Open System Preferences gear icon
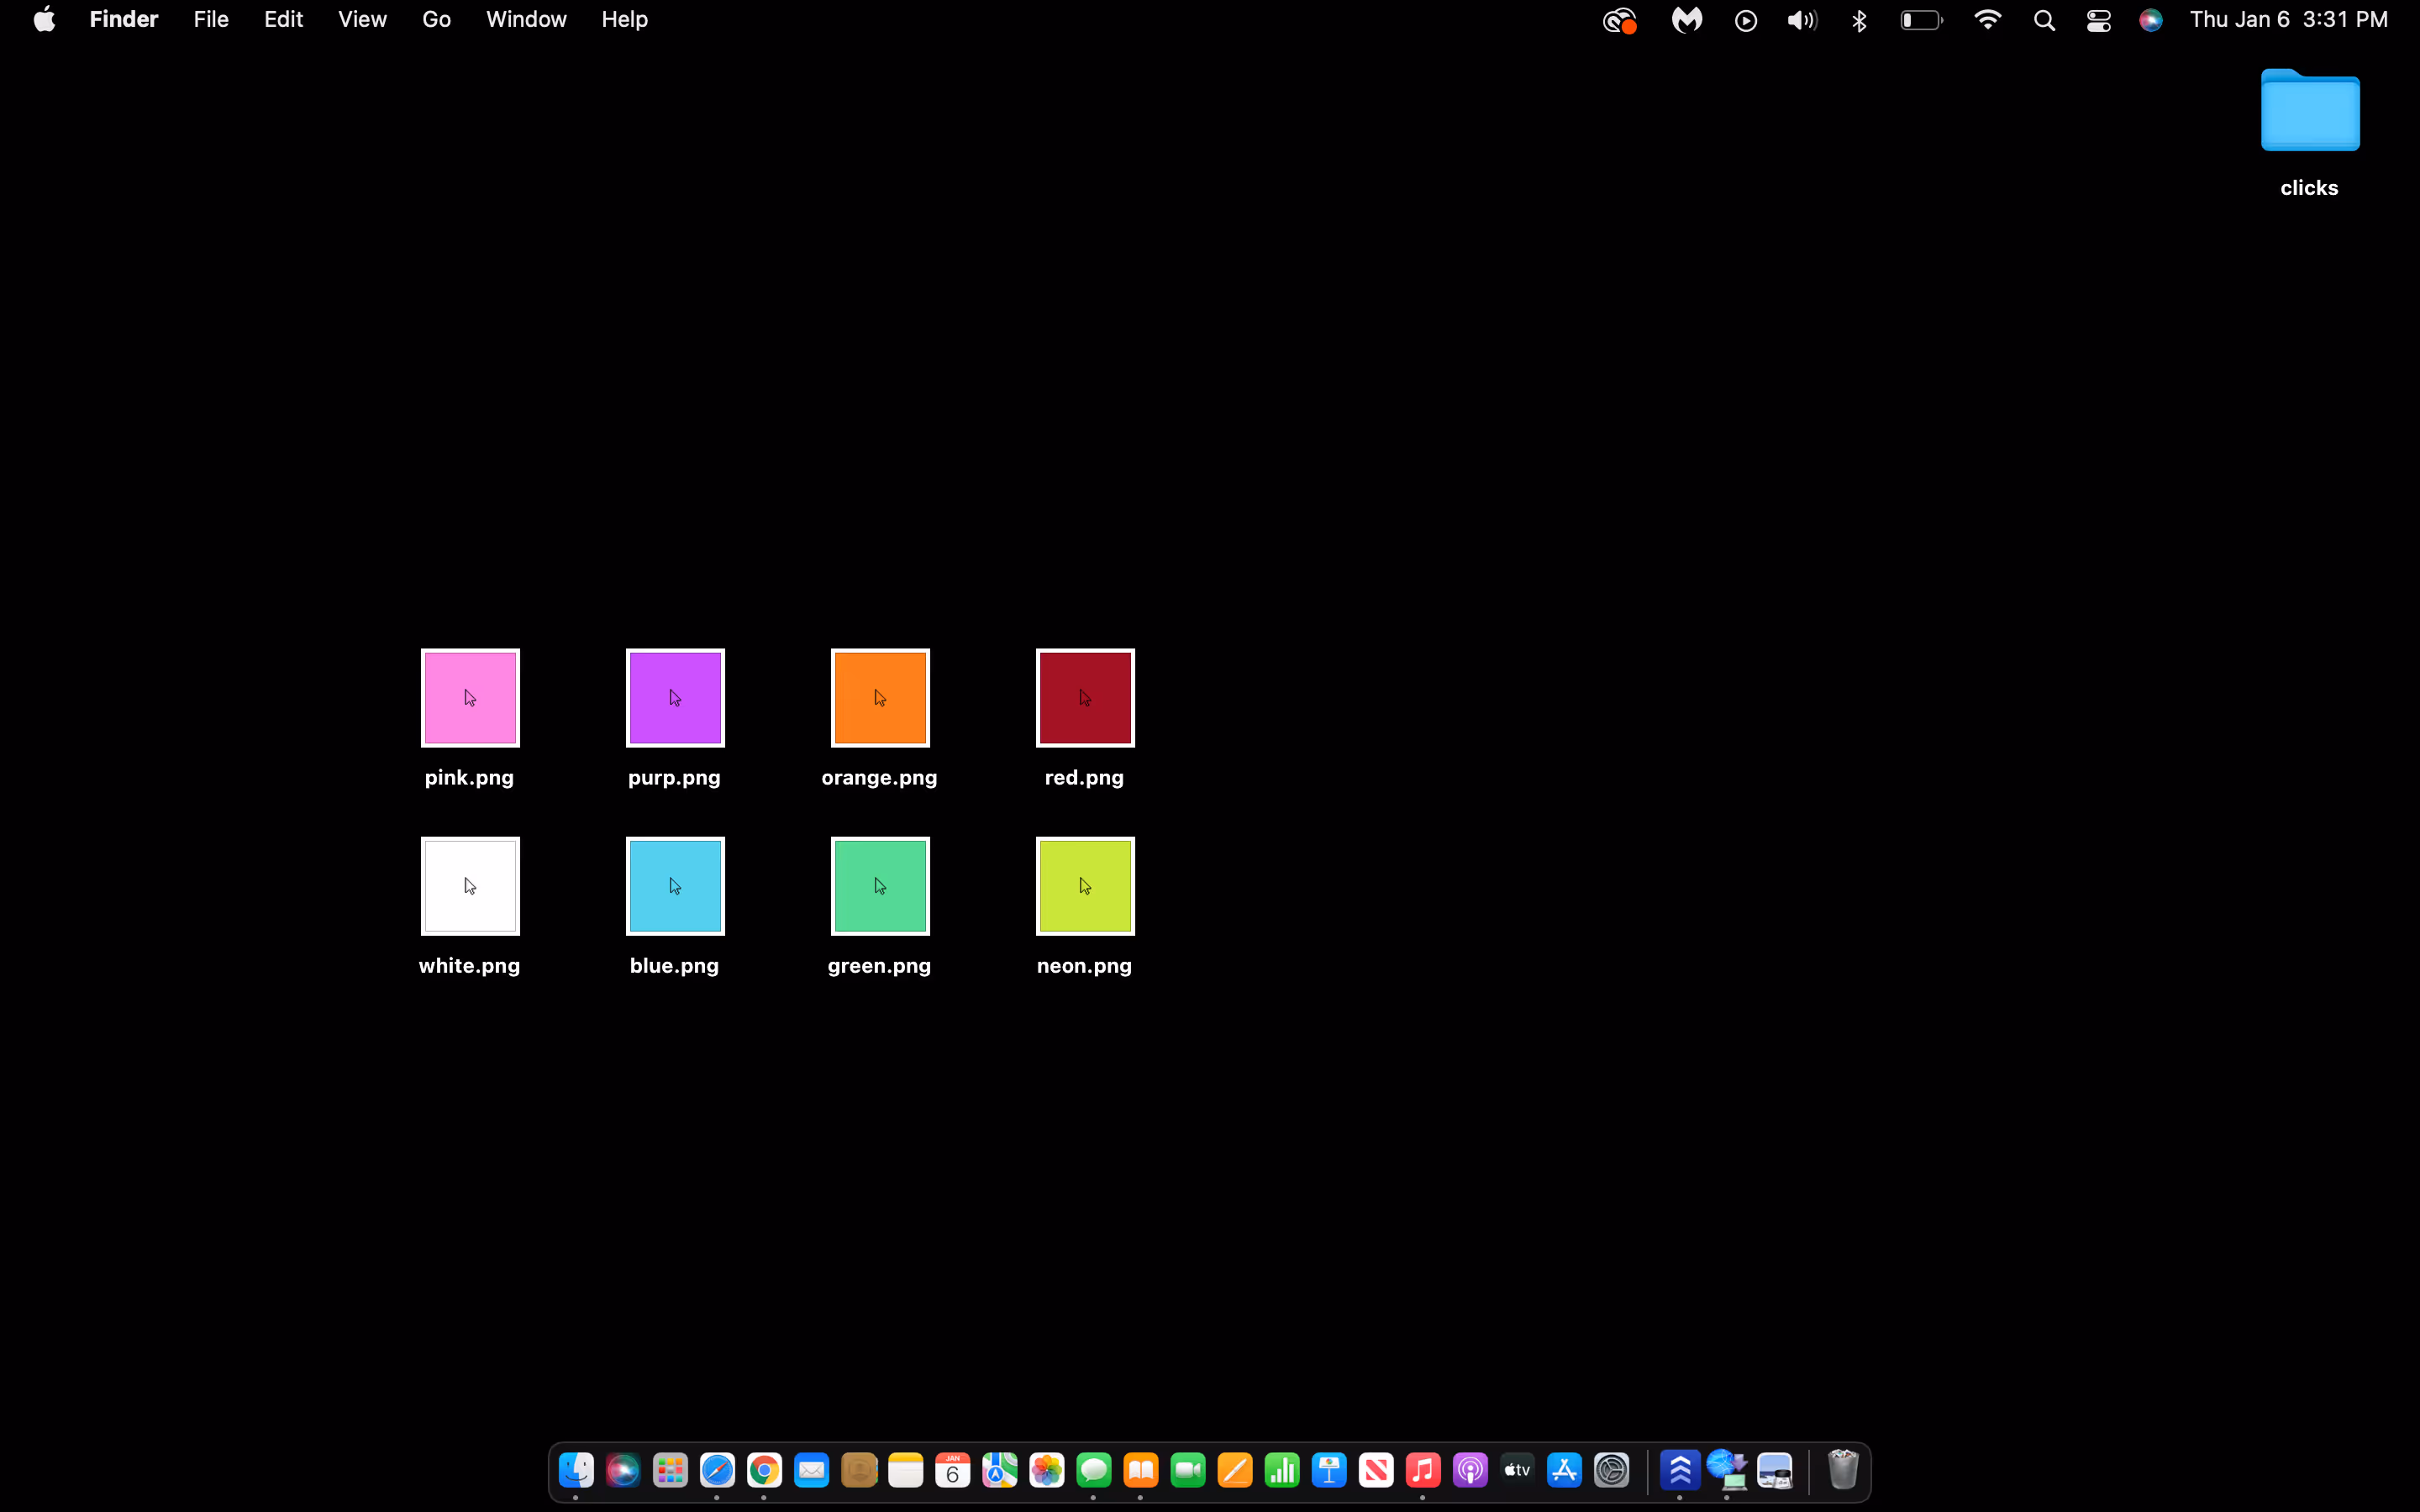Image resolution: width=2420 pixels, height=1512 pixels. [1612, 1470]
